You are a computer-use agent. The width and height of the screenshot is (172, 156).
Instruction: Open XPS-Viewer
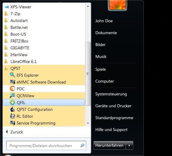pos(44,7)
